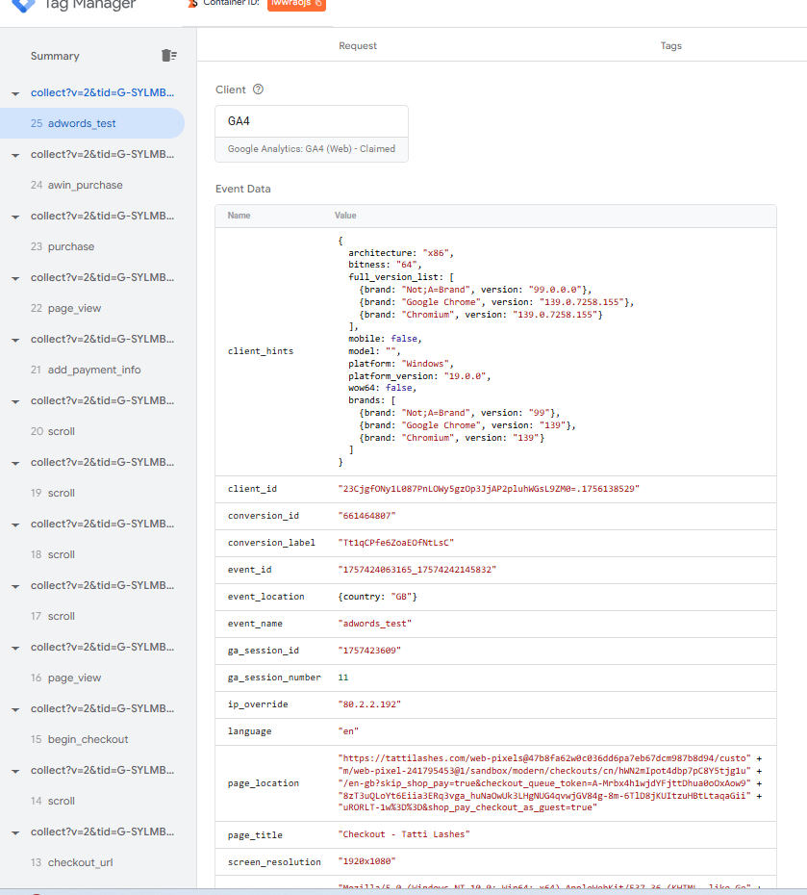Select the 23 purchase event

pos(71,246)
